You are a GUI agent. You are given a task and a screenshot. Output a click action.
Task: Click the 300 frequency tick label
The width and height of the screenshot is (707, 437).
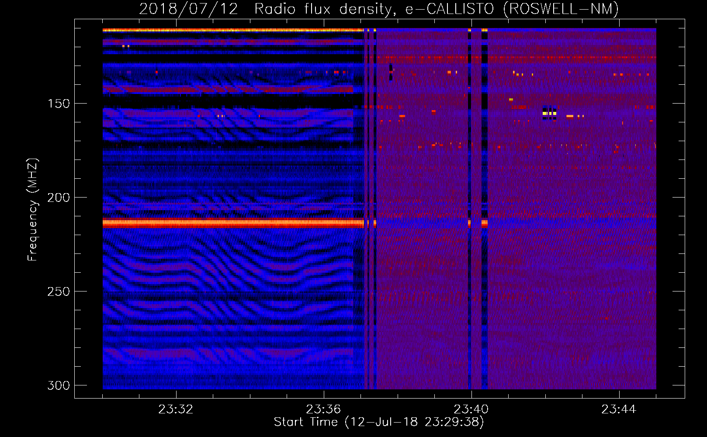[x=59, y=385]
